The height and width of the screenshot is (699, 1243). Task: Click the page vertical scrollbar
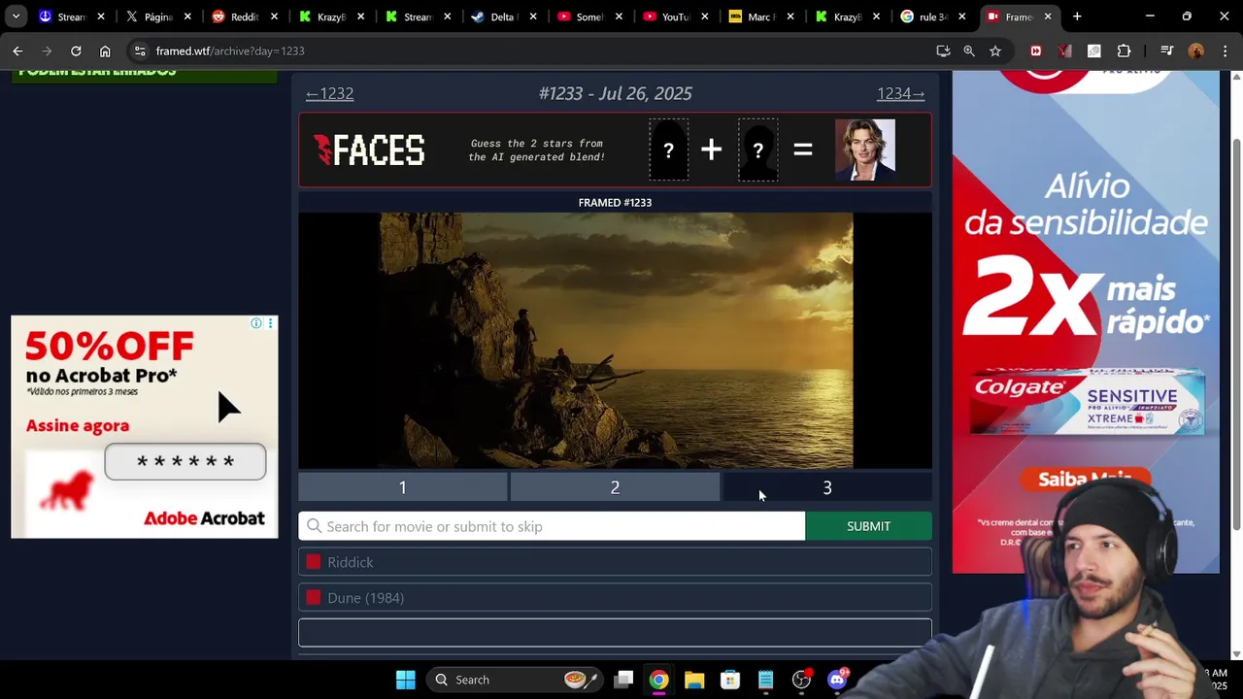click(x=1236, y=335)
